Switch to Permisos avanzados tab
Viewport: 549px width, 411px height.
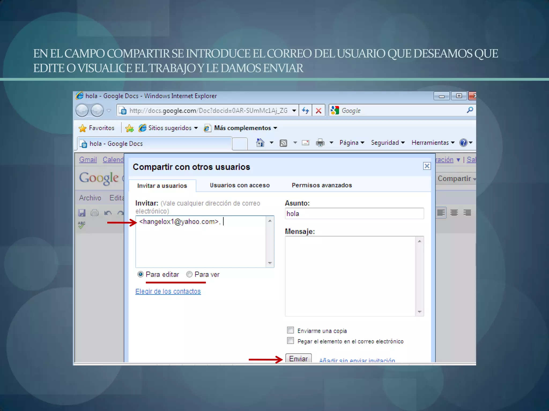(x=322, y=185)
